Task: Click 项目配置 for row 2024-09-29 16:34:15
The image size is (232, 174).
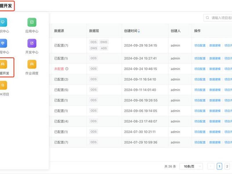Action: (200, 46)
